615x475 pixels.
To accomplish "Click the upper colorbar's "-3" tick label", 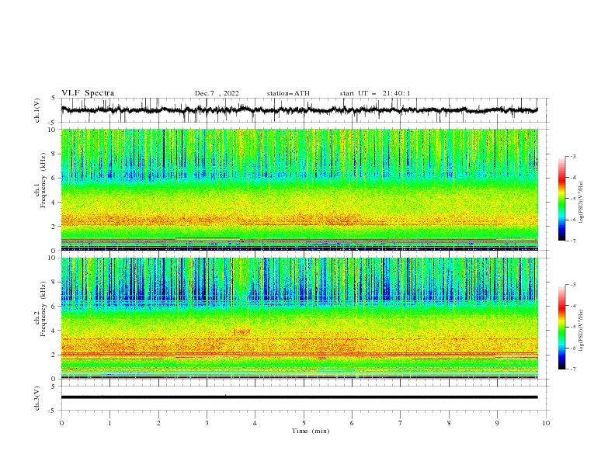I will pos(572,156).
